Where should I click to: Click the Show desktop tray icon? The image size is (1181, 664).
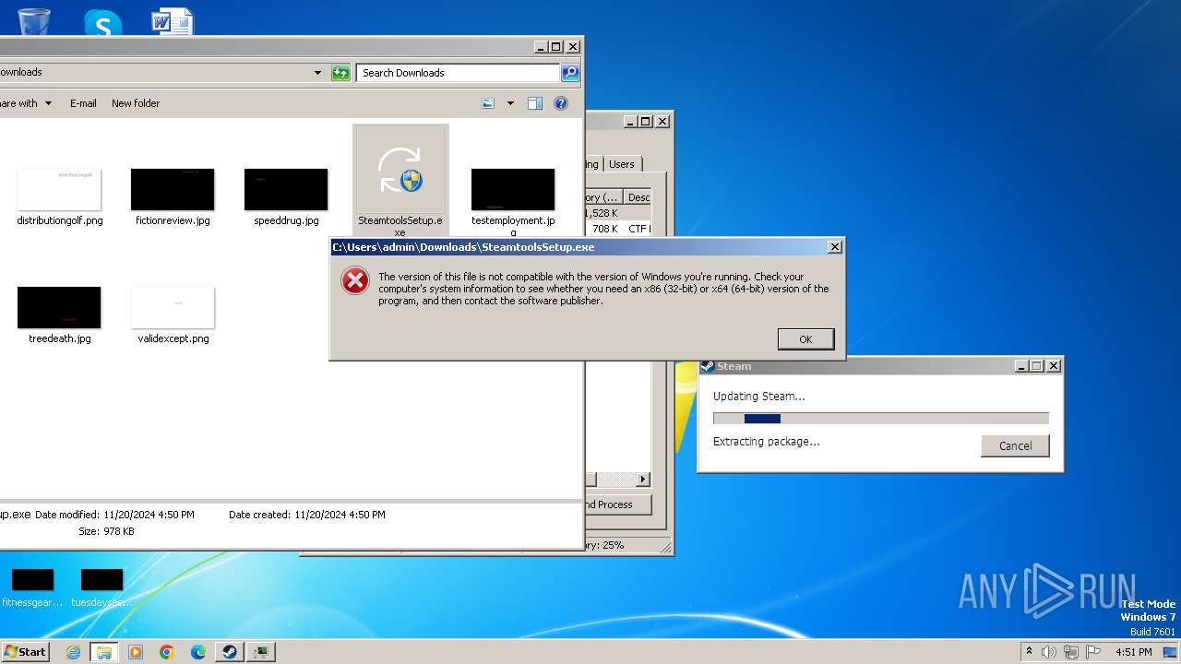1171,652
